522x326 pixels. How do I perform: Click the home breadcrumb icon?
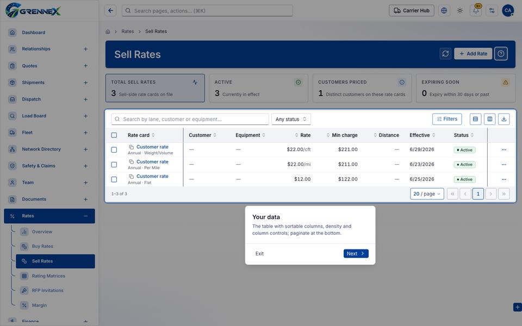pos(108,32)
